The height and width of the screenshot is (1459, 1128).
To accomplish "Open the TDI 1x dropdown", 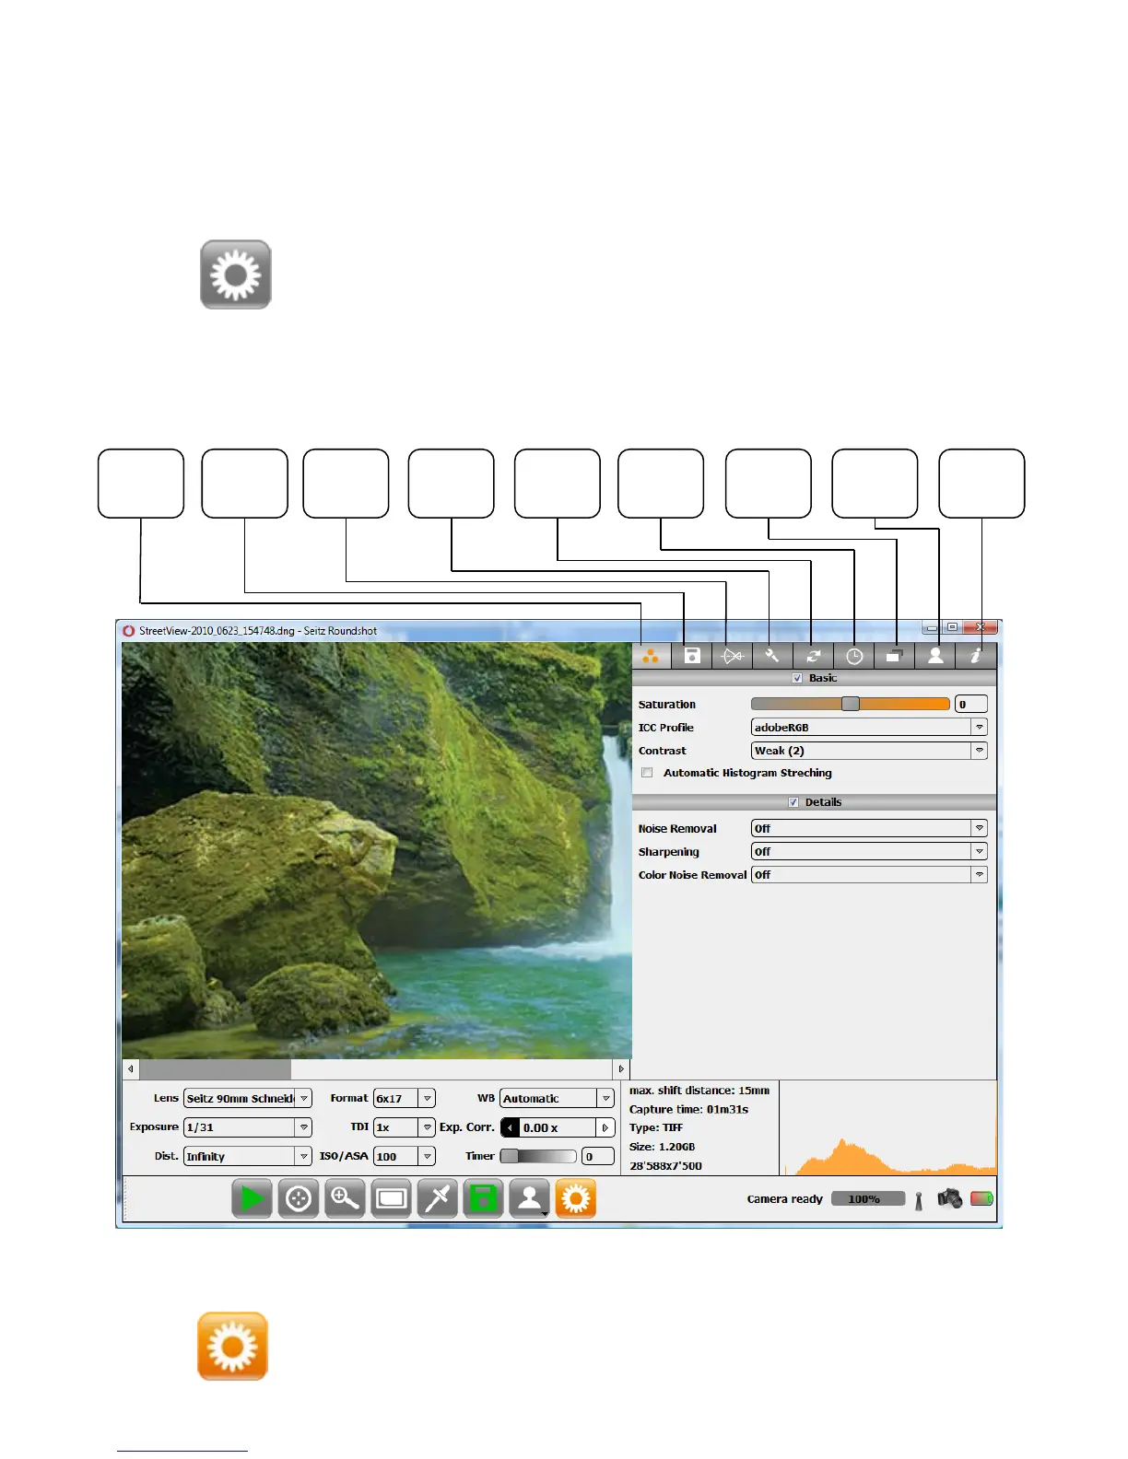I will [405, 1127].
